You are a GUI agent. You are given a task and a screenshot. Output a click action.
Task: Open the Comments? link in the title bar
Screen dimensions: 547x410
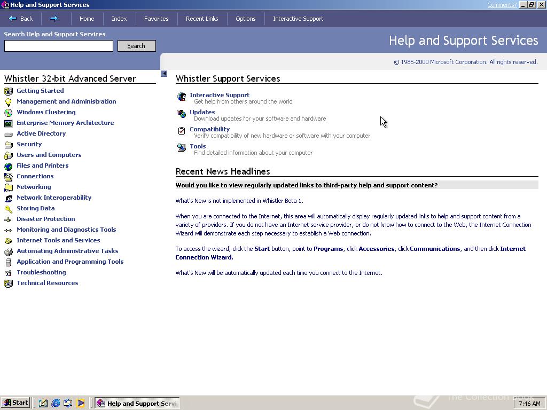502,5
